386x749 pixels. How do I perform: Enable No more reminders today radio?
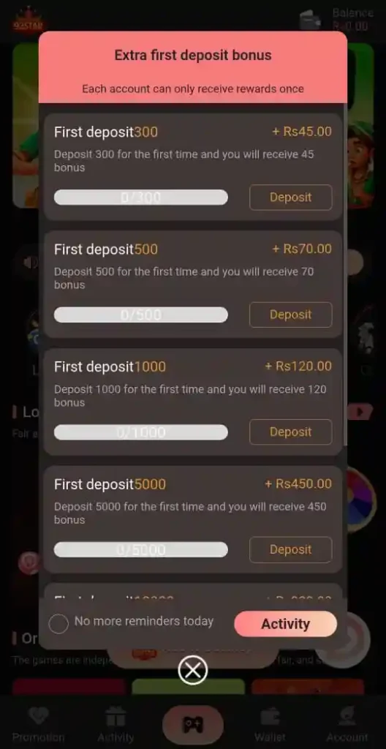(x=58, y=623)
